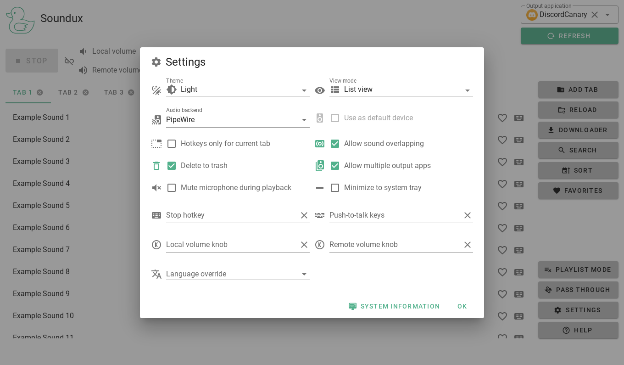
Task: Click the sound overlapping surround icon
Action: 320,144
